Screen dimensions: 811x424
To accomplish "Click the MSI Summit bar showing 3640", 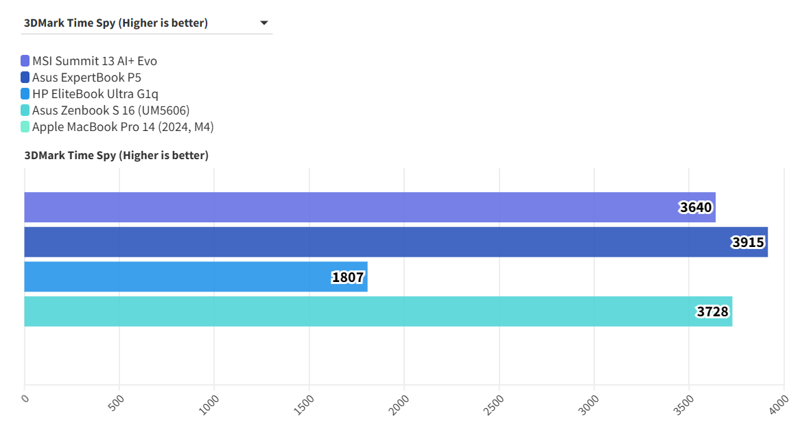I will [343, 207].
